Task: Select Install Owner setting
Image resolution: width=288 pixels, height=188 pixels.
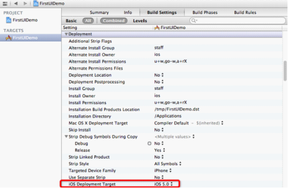Action: click(82, 96)
